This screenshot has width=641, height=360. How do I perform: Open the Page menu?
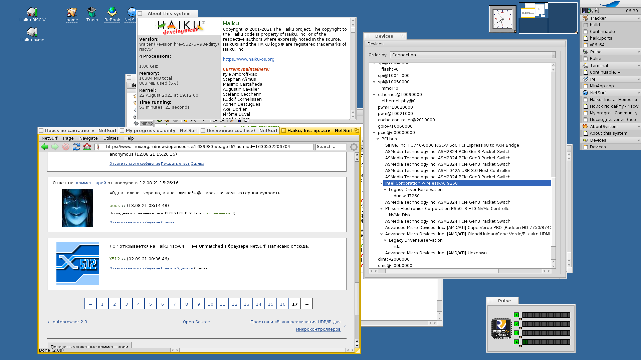coord(68,138)
